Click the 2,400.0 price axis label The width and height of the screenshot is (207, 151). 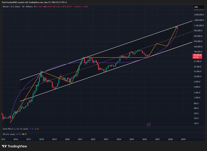tap(197, 93)
